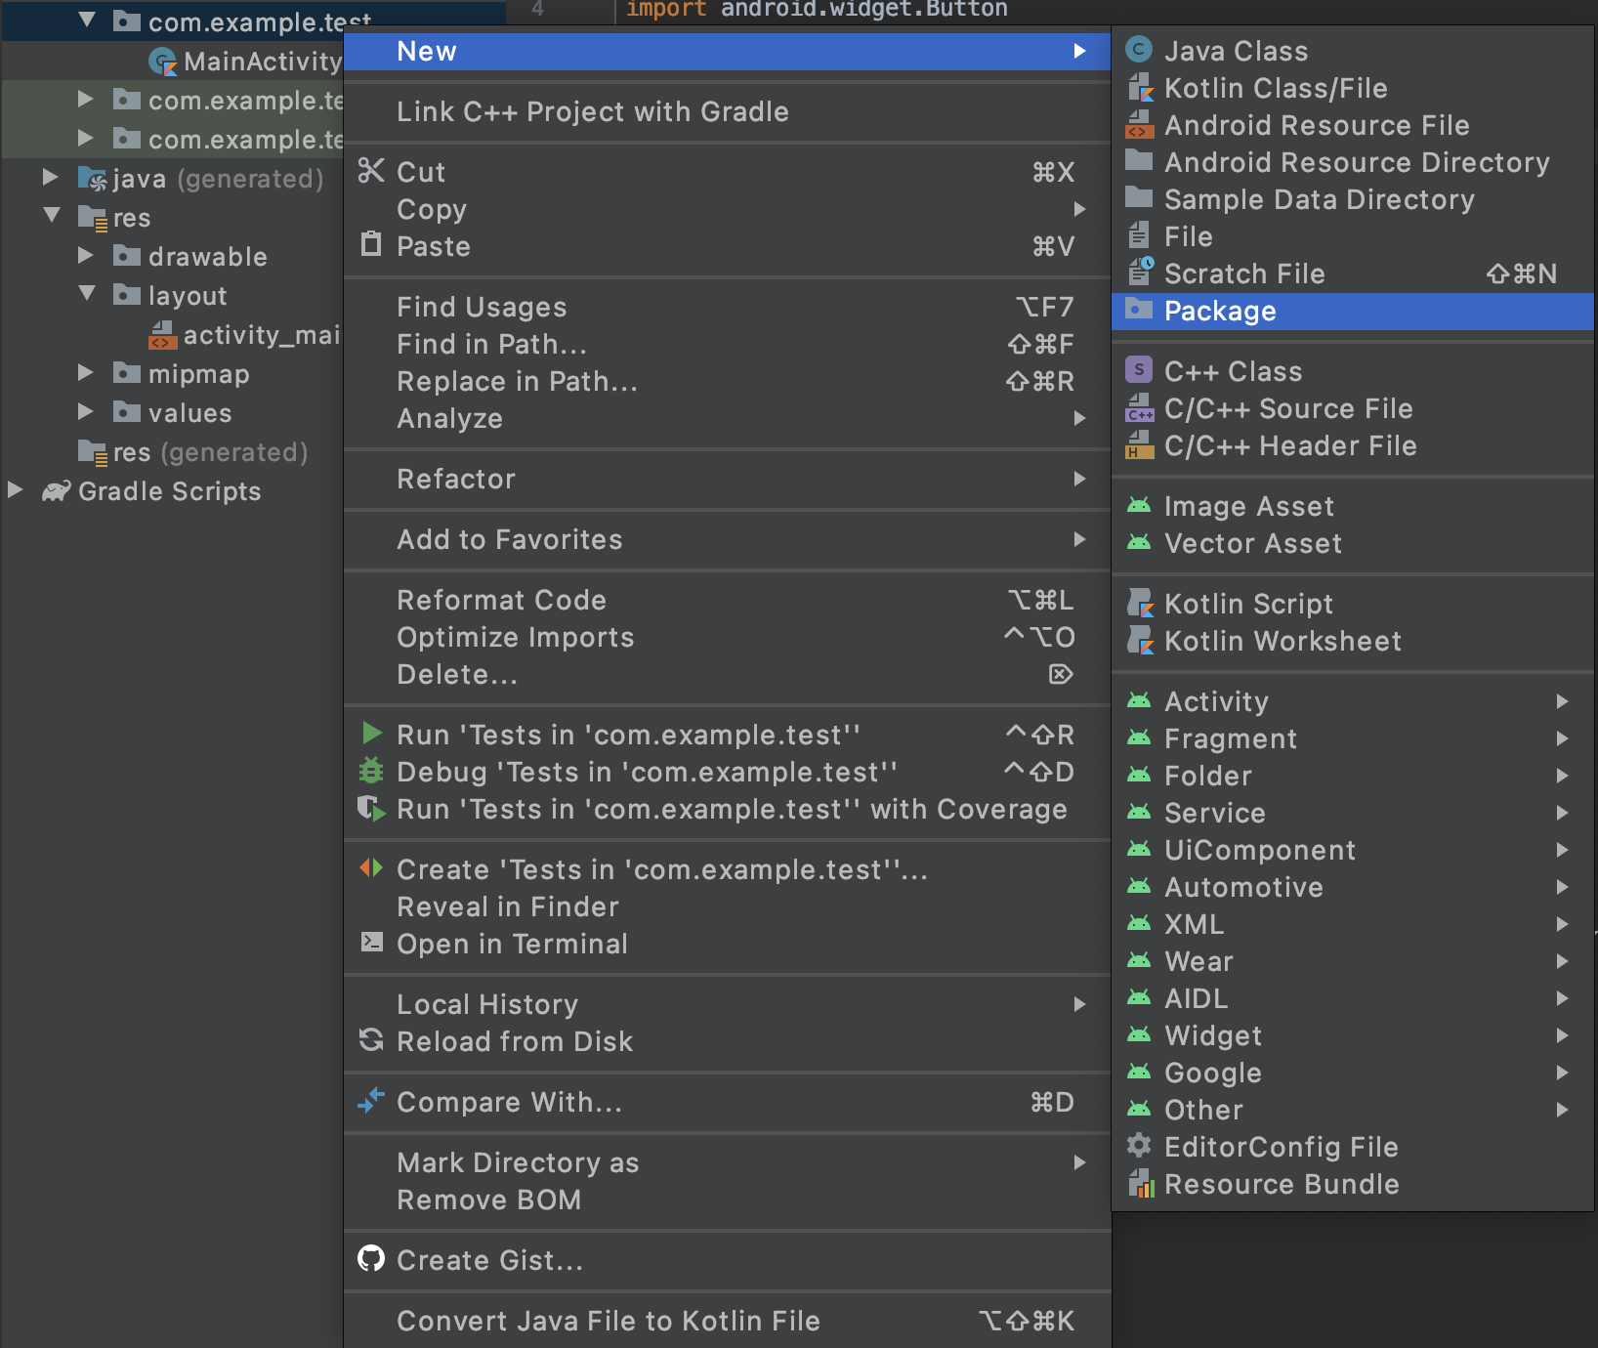Select Optimize Imports
This screenshot has width=1598, height=1348.
point(727,637)
